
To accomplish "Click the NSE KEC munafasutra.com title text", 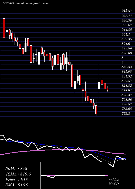I will 26,3.
